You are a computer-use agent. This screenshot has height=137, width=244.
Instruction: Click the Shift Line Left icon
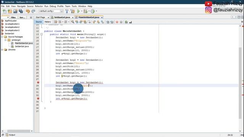108,22
